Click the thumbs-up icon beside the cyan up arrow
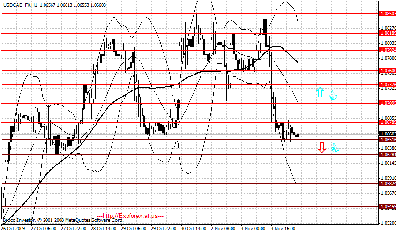This screenshot has height=232, width=396. [333, 96]
